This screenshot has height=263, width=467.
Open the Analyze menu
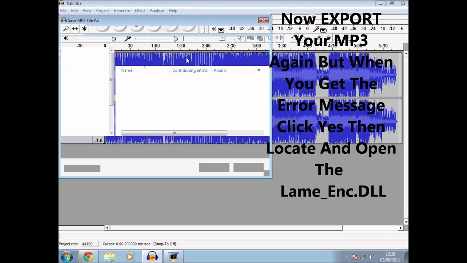point(157,11)
